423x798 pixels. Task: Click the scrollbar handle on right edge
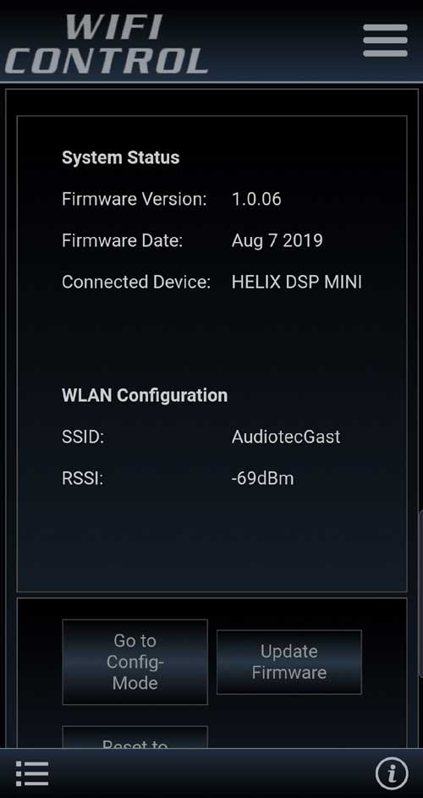[420, 593]
